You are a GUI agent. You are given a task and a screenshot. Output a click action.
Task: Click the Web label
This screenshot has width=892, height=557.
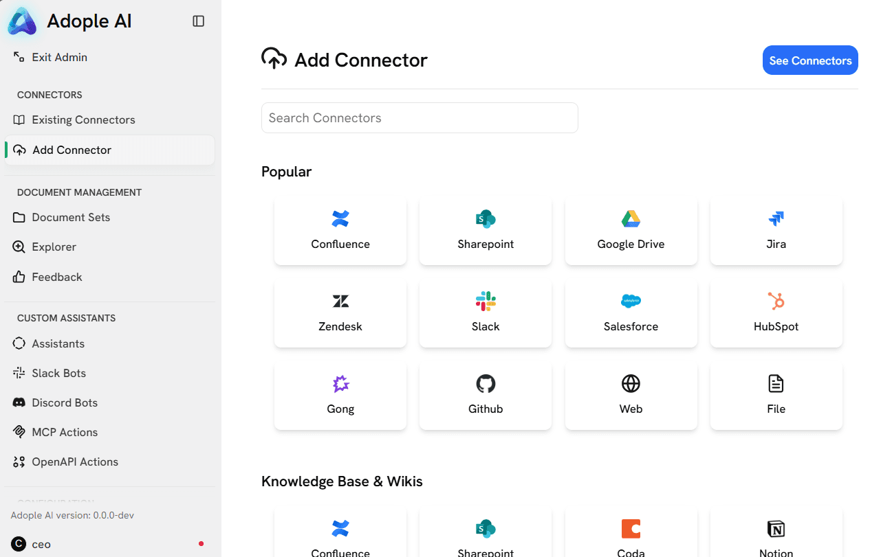point(631,409)
